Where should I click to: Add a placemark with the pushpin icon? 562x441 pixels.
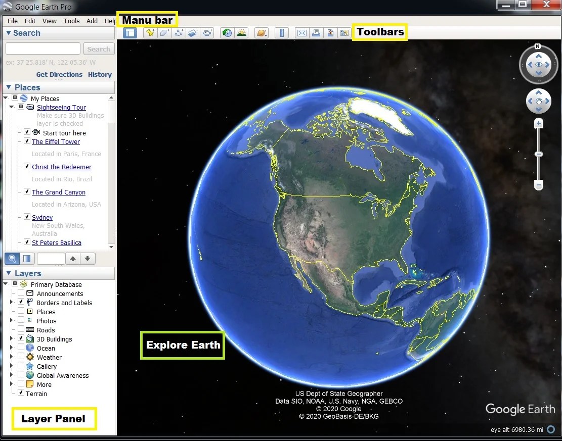pyautogui.click(x=150, y=33)
